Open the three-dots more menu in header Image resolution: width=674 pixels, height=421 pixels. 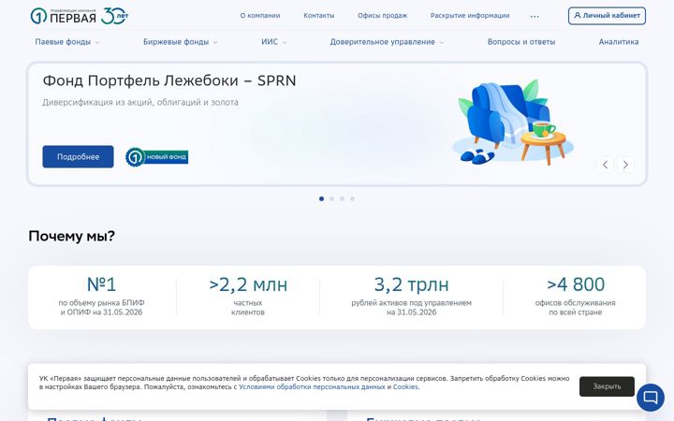(x=535, y=16)
